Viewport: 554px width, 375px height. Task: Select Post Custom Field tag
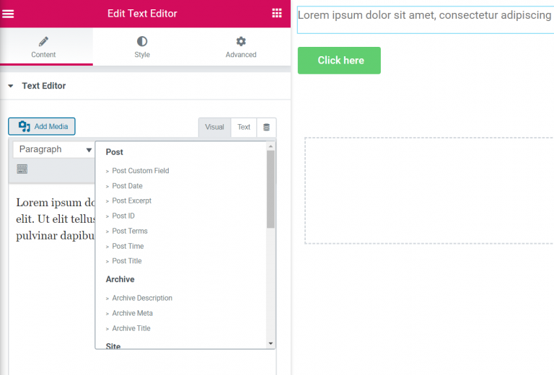pyautogui.click(x=140, y=171)
